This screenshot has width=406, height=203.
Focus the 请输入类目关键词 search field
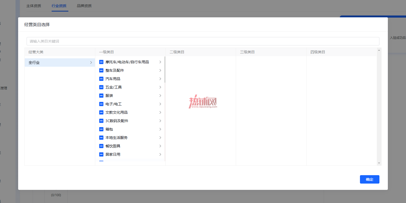203,41
